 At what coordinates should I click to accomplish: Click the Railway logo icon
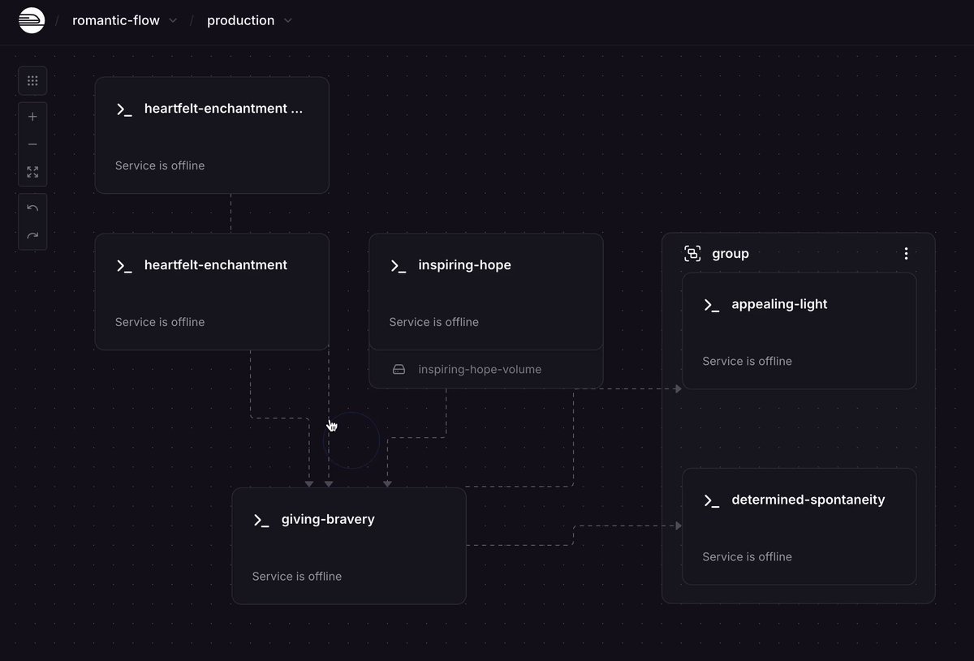pos(32,20)
